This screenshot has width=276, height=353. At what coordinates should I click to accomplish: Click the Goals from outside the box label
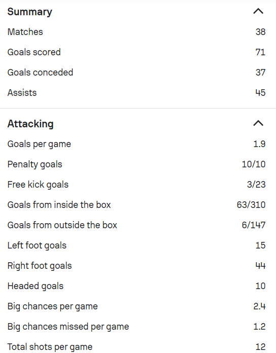[x=62, y=225]
